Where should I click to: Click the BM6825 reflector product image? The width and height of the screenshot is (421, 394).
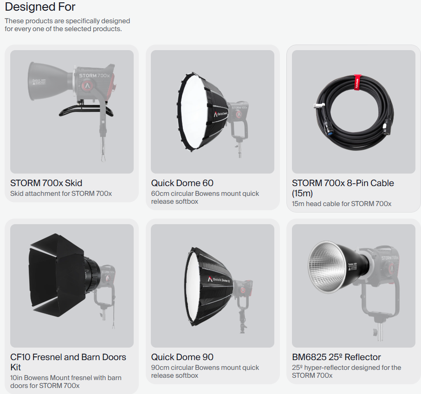(x=353, y=285)
